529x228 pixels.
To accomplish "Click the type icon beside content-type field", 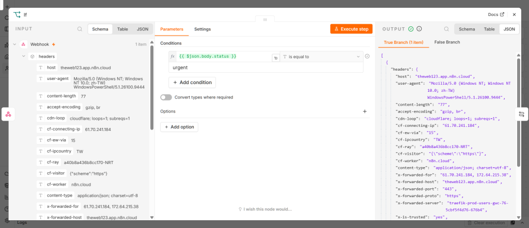I will (x=41, y=195).
